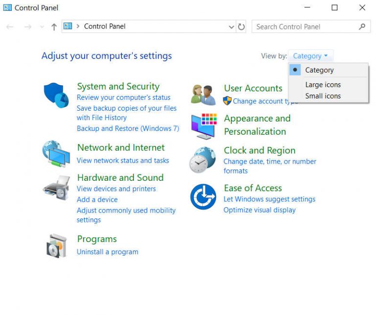Select the Category view option
The image size is (376, 315).
click(x=319, y=70)
